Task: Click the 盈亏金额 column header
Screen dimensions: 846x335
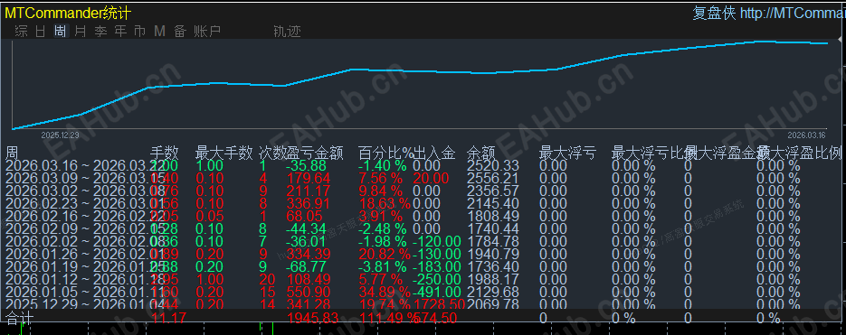Action: 315,153
